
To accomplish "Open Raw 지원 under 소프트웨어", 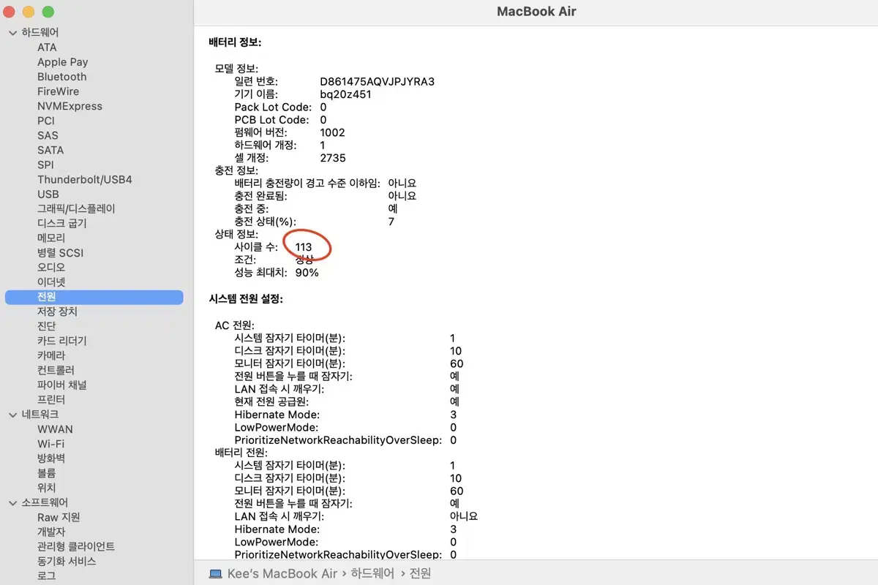I will (59, 517).
